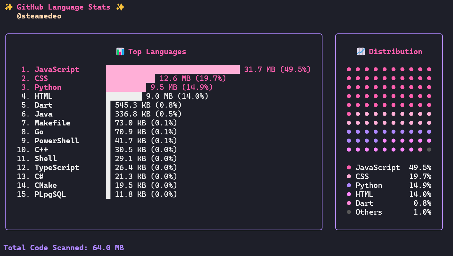Image resolution: width=453 pixels, height=256 pixels.
Task: Click the pink JavaScript bar in Top Languages
Action: [x=173, y=69]
